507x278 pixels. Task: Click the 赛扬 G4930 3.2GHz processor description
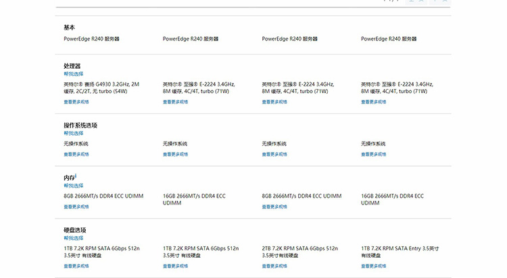pos(101,88)
